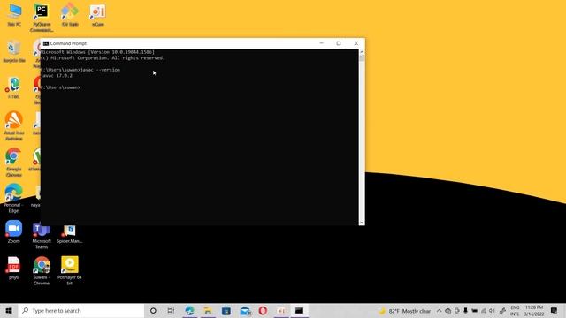Switch to oCam on the taskbar
Image resolution: width=566 pixels, height=318 pixels.
pyautogui.click(x=281, y=310)
